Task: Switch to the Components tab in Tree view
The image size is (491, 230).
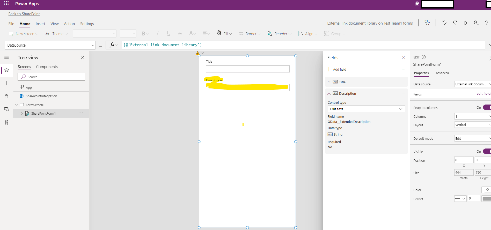Action: point(47,66)
